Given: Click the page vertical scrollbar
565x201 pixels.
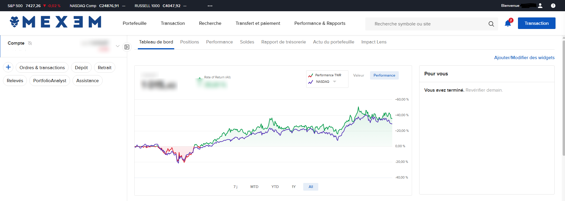Looking at the screenshot, I should pos(564,98).
